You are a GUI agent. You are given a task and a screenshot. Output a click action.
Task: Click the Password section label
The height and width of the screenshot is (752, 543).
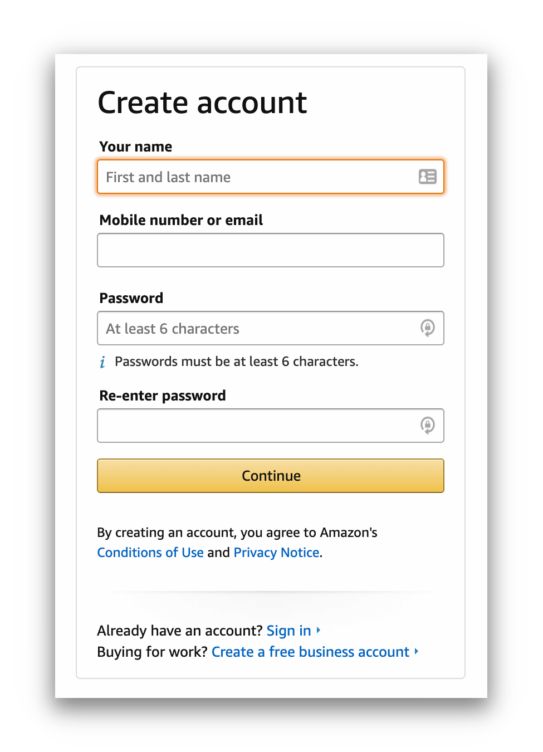pos(131,298)
